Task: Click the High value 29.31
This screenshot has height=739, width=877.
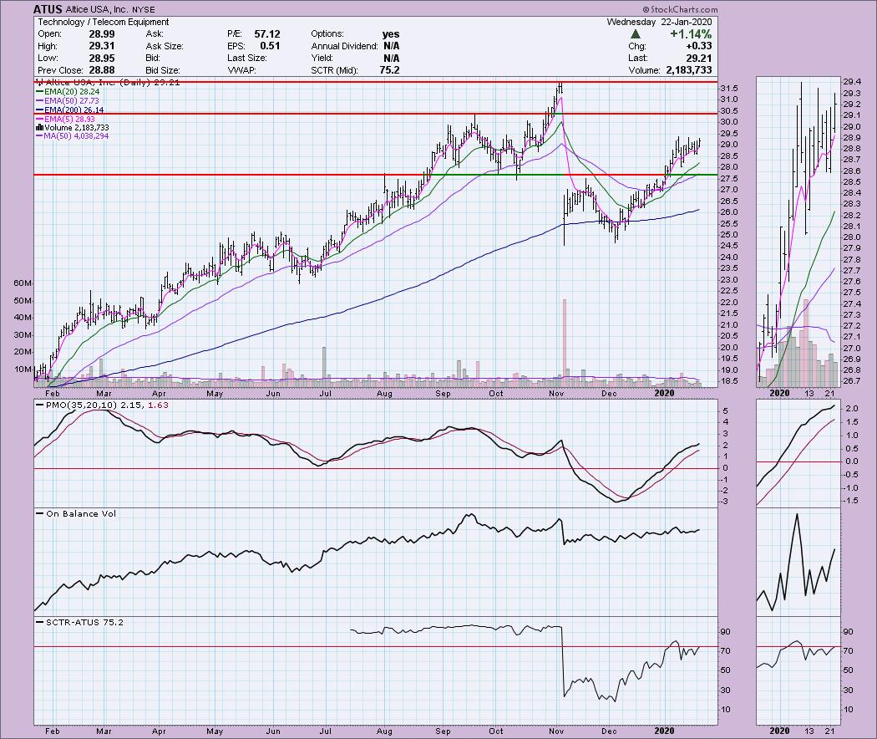Action: [102, 46]
